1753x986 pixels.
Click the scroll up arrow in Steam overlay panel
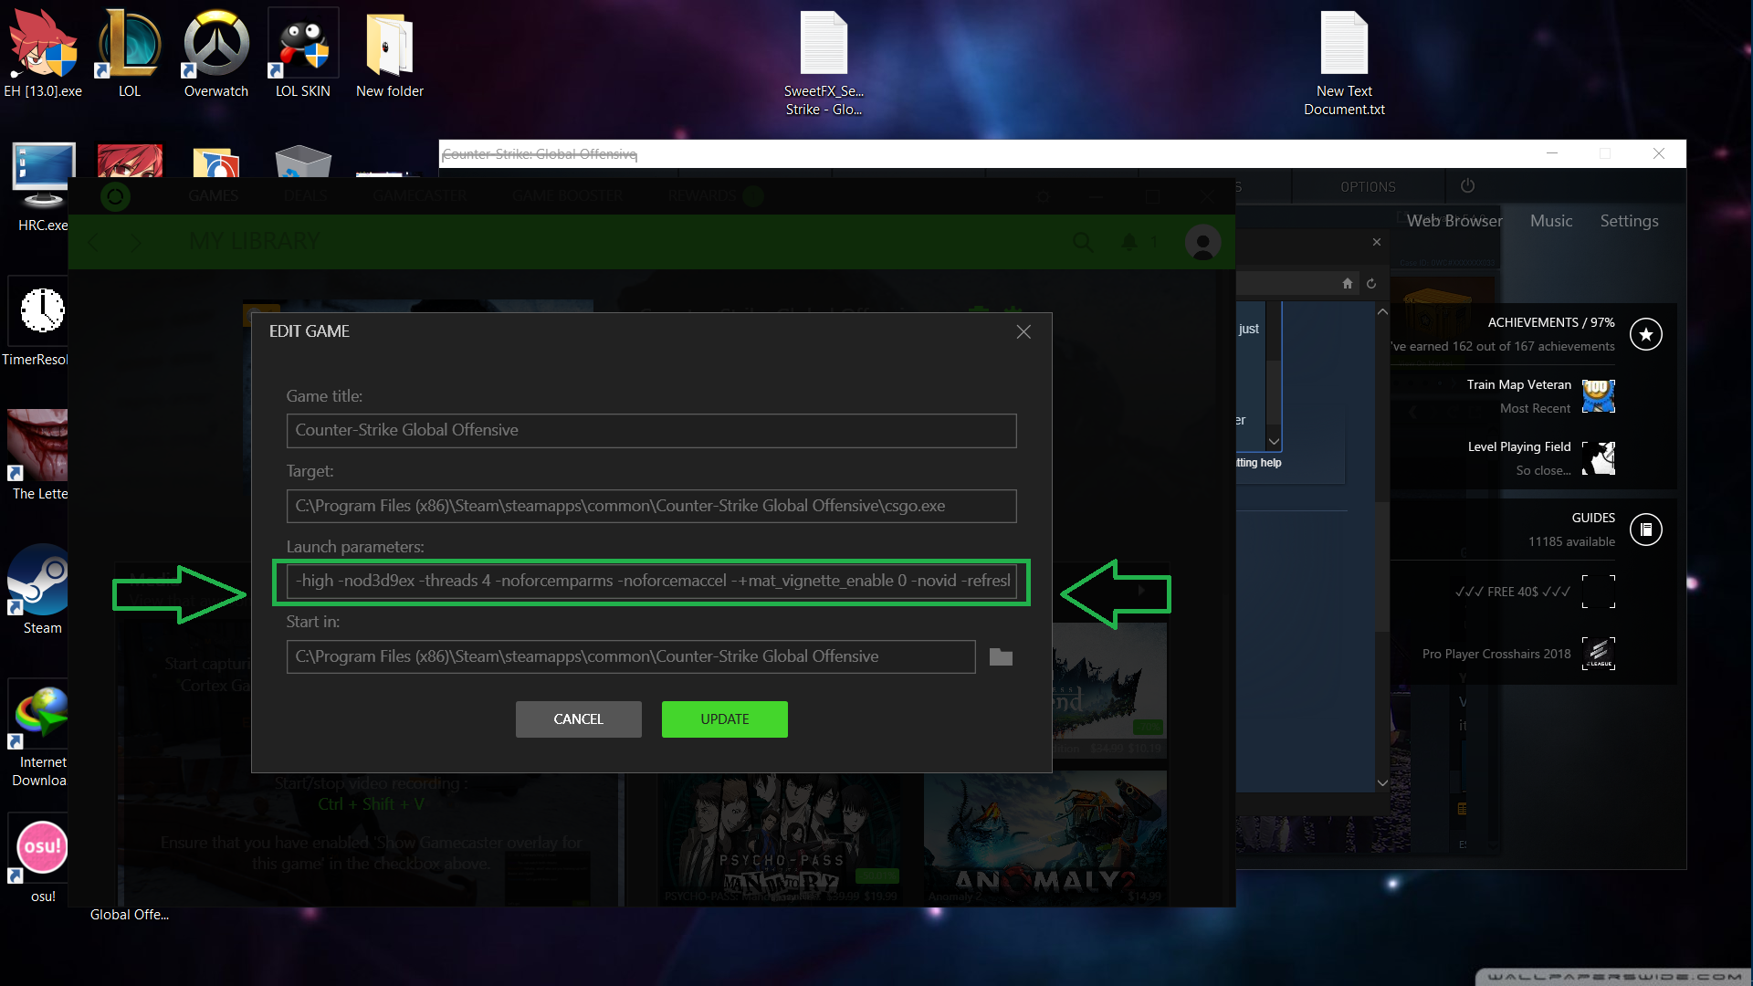click(x=1382, y=312)
